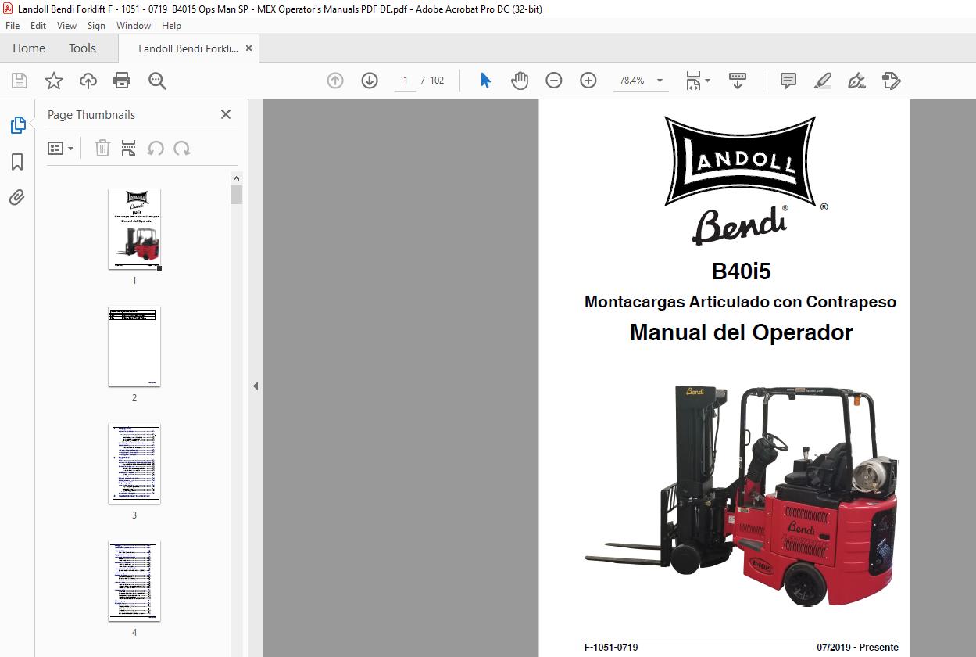Open the find text magnifier tool
Viewport: 976px width, 657px height.
[x=157, y=81]
